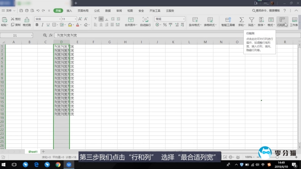Toggle Italic formatting

click(x=43, y=25)
